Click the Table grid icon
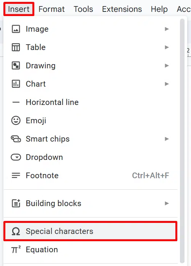Screen dimensions: 191x266 [16, 47]
